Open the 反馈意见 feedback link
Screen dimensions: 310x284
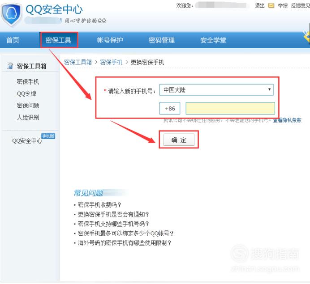pos(300,5)
